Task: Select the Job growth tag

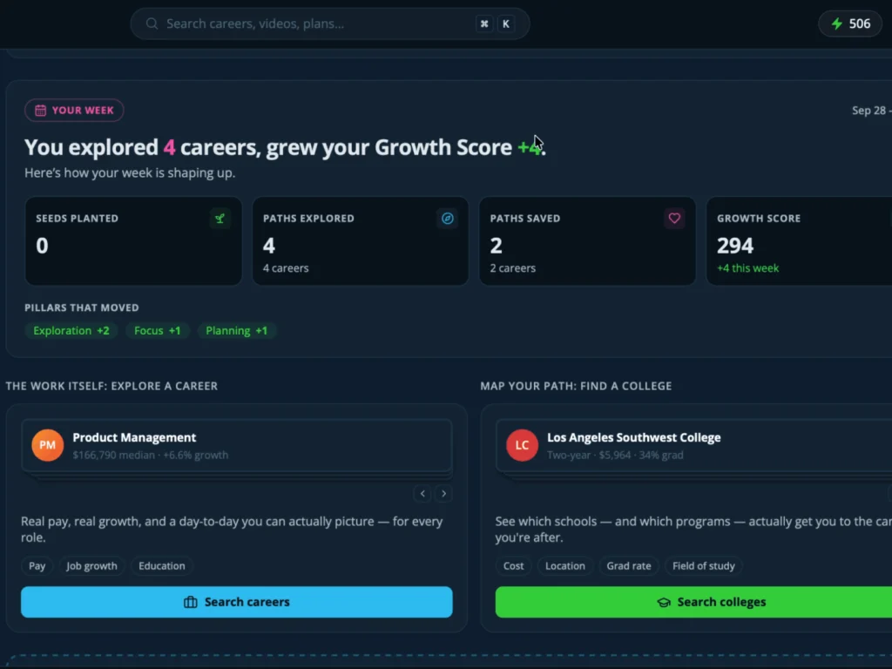Action: tap(91, 566)
